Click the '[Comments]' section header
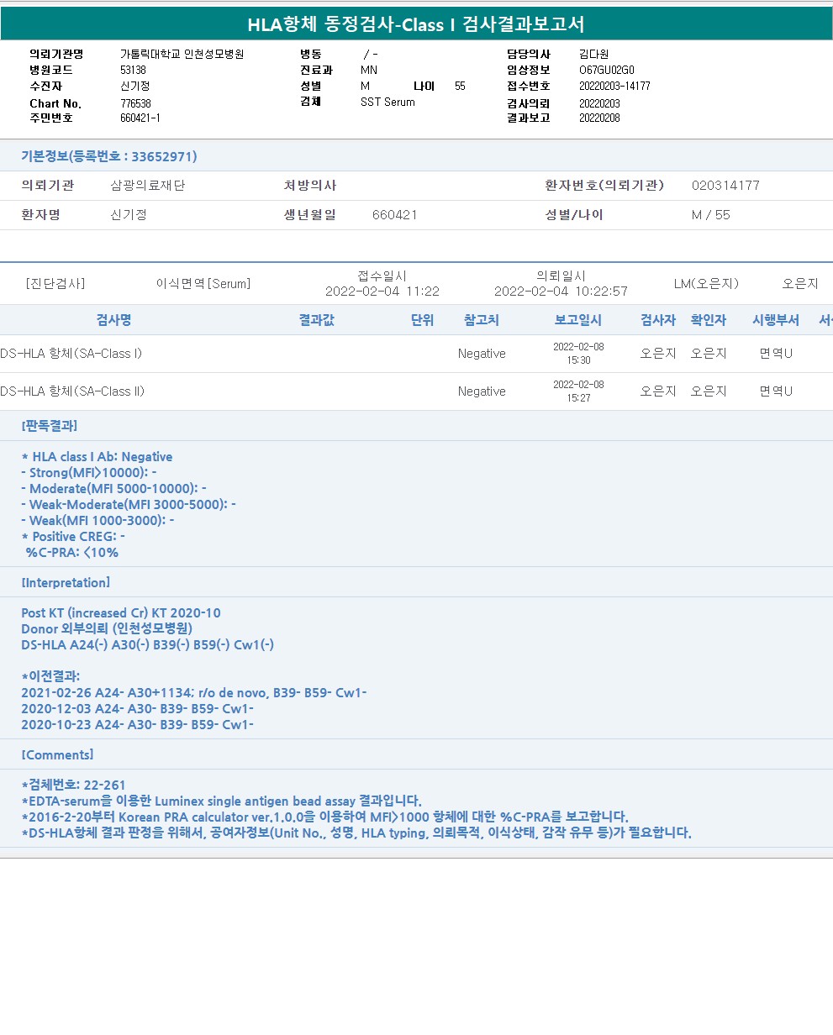 (57, 755)
